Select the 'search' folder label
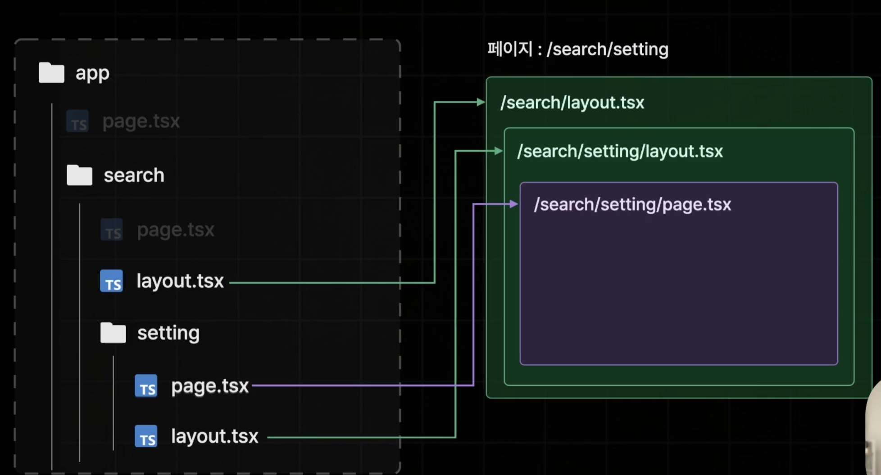This screenshot has width=881, height=475. [134, 175]
